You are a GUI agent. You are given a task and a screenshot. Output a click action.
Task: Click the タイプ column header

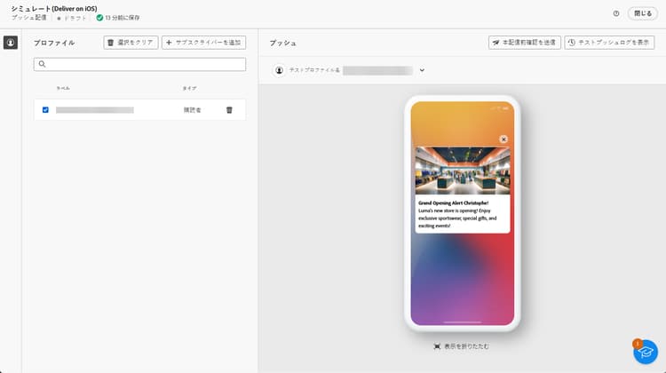click(x=189, y=88)
